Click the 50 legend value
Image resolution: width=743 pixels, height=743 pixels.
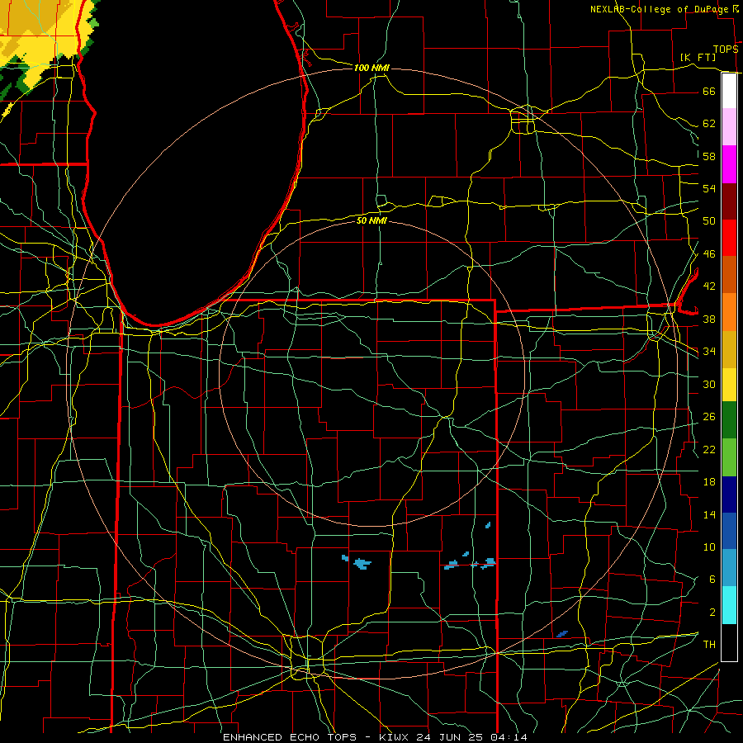coord(709,221)
